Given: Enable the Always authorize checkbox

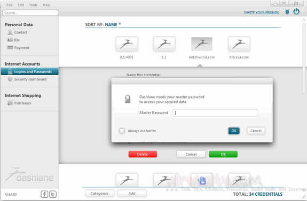Looking at the screenshot, I should click(x=122, y=131).
